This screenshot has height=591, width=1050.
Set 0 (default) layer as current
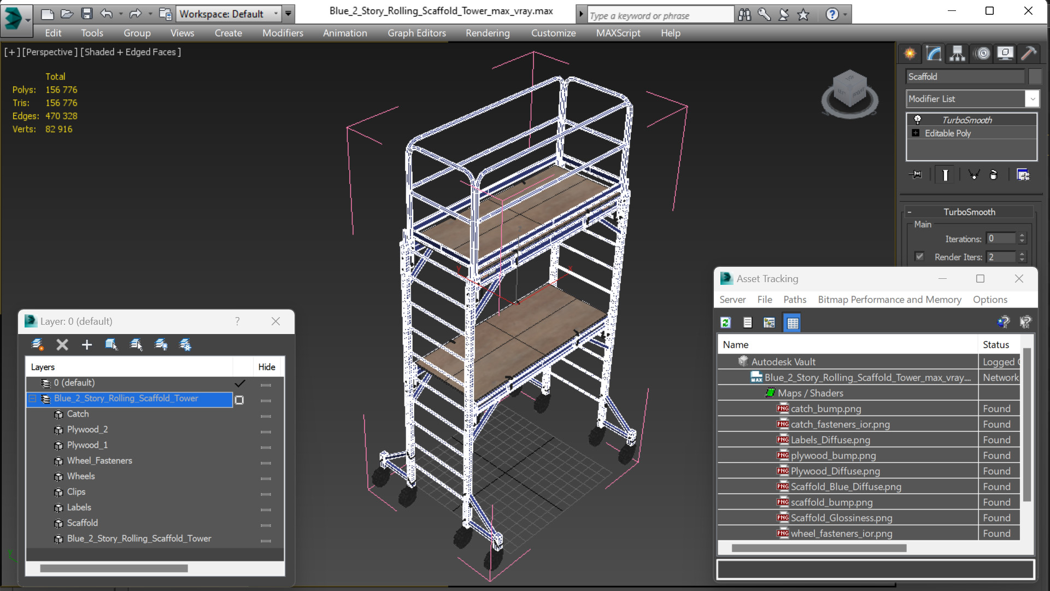tap(240, 383)
